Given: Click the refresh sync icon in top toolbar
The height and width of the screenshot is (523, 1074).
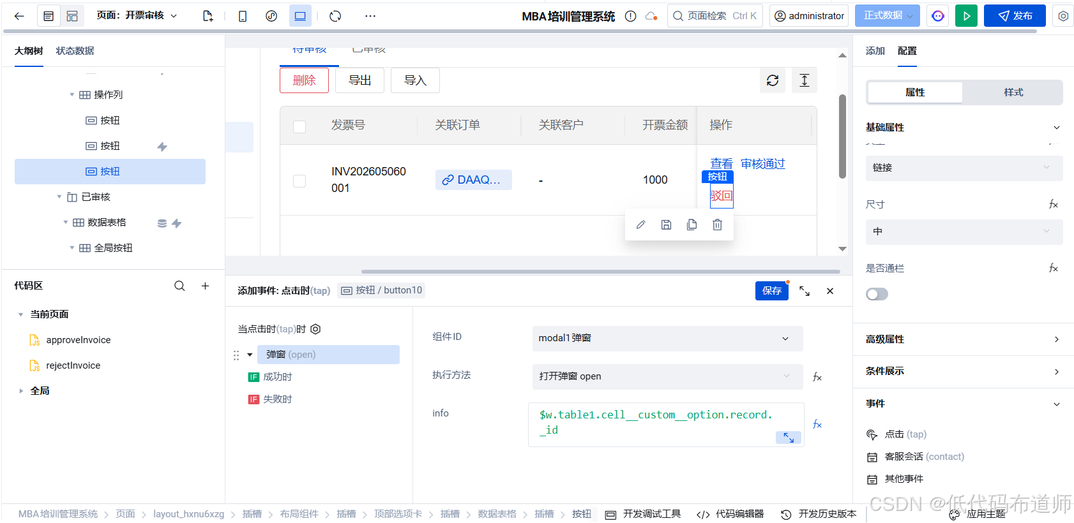Looking at the screenshot, I should coord(335,16).
